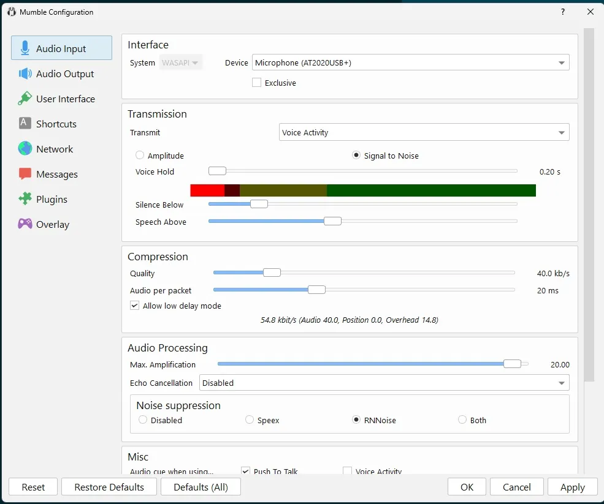The image size is (604, 504).
Task: Select the Amplitude radio button
Action: point(140,156)
